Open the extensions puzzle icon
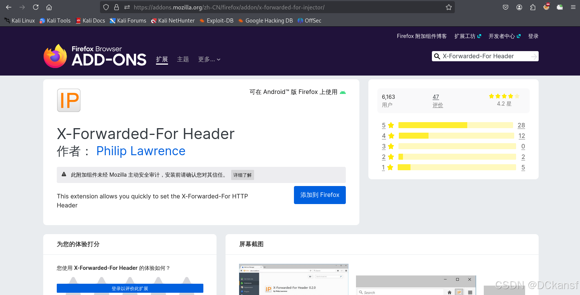 click(533, 7)
